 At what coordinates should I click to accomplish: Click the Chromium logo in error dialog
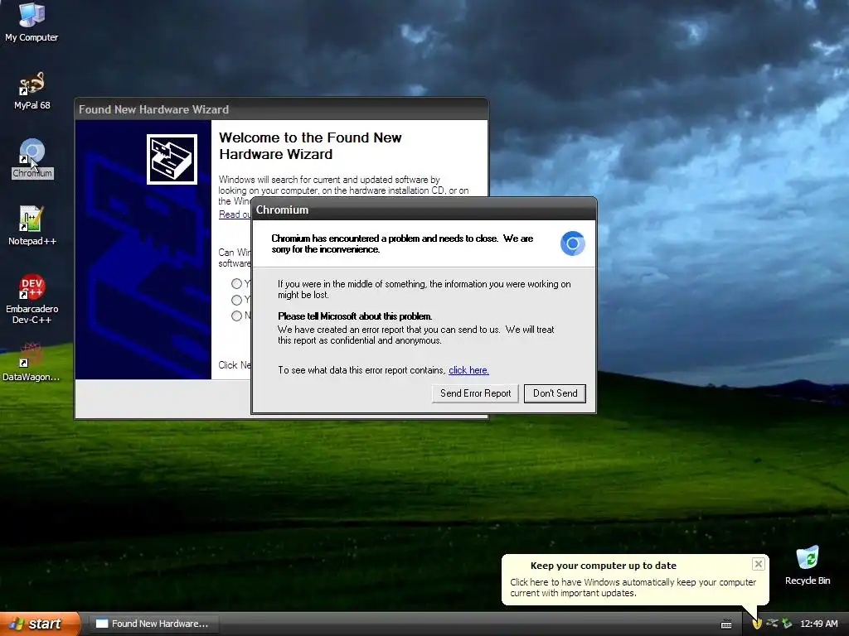pos(572,243)
